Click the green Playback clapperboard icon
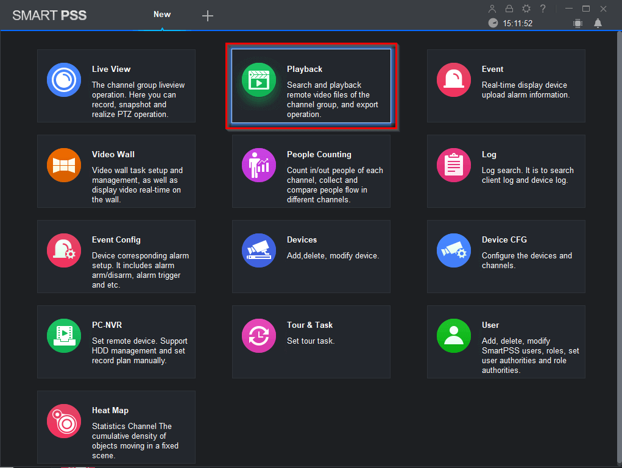This screenshot has height=468, width=622. [259, 80]
